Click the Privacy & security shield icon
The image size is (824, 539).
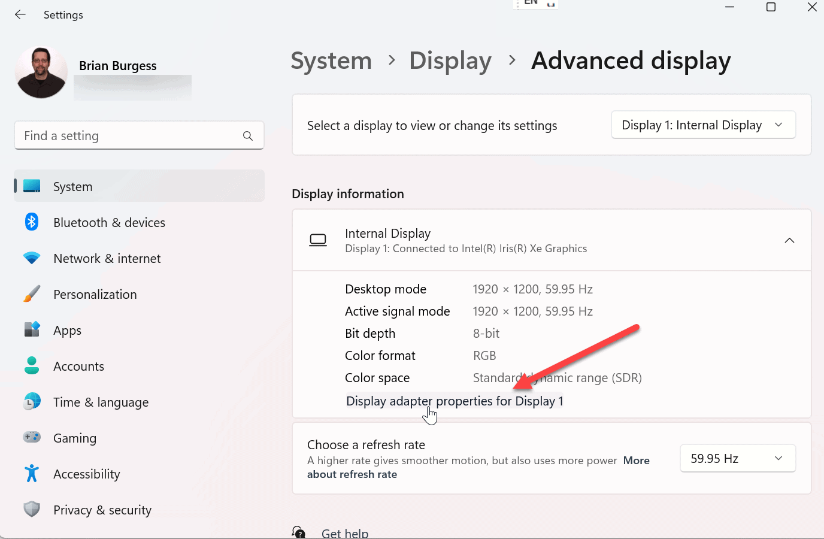coord(32,510)
